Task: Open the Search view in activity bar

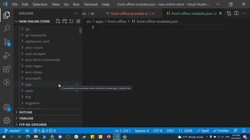Action: [x=7, y=28]
